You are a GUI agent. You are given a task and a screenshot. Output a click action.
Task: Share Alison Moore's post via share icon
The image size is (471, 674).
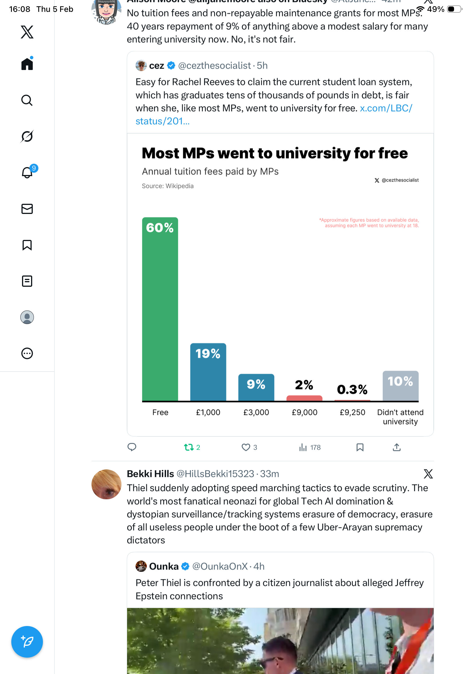[396, 447]
